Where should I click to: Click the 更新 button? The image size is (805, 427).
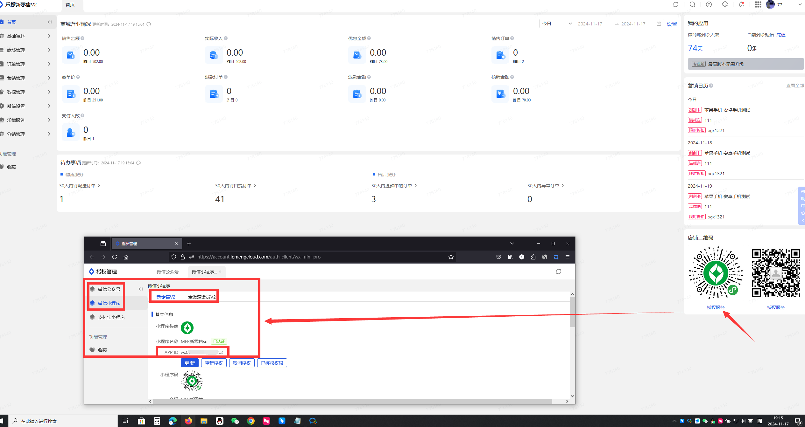click(190, 363)
